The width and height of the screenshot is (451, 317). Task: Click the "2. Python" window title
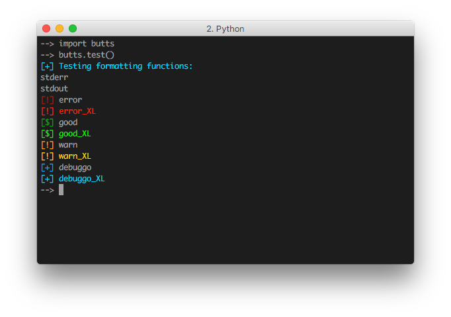point(225,29)
